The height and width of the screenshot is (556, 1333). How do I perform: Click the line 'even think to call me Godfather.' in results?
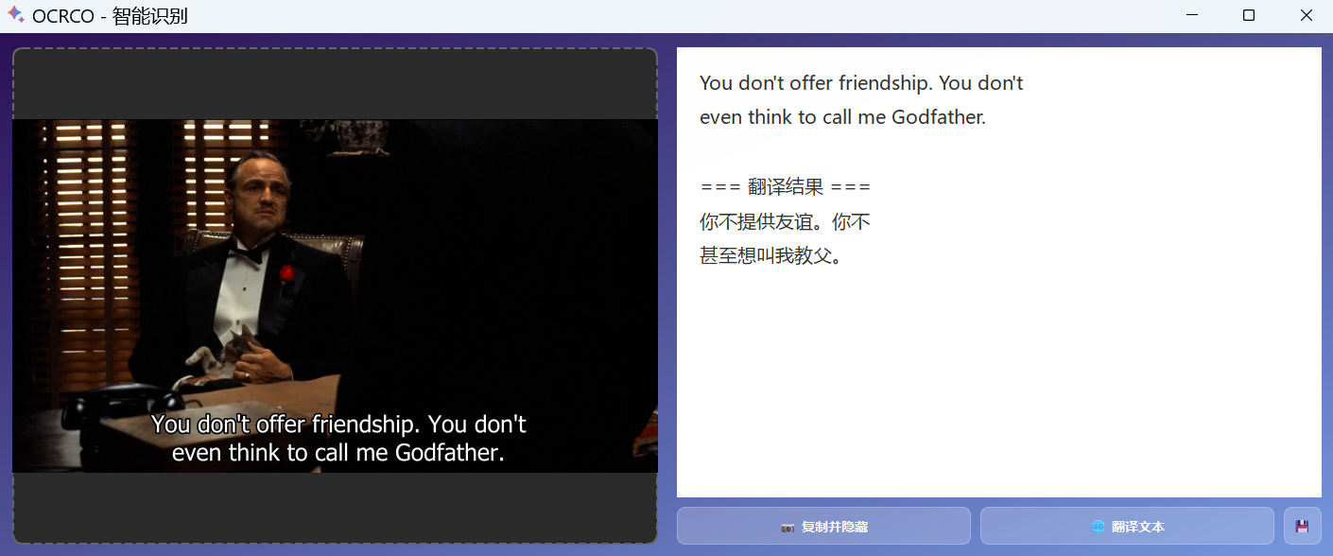pos(842,117)
